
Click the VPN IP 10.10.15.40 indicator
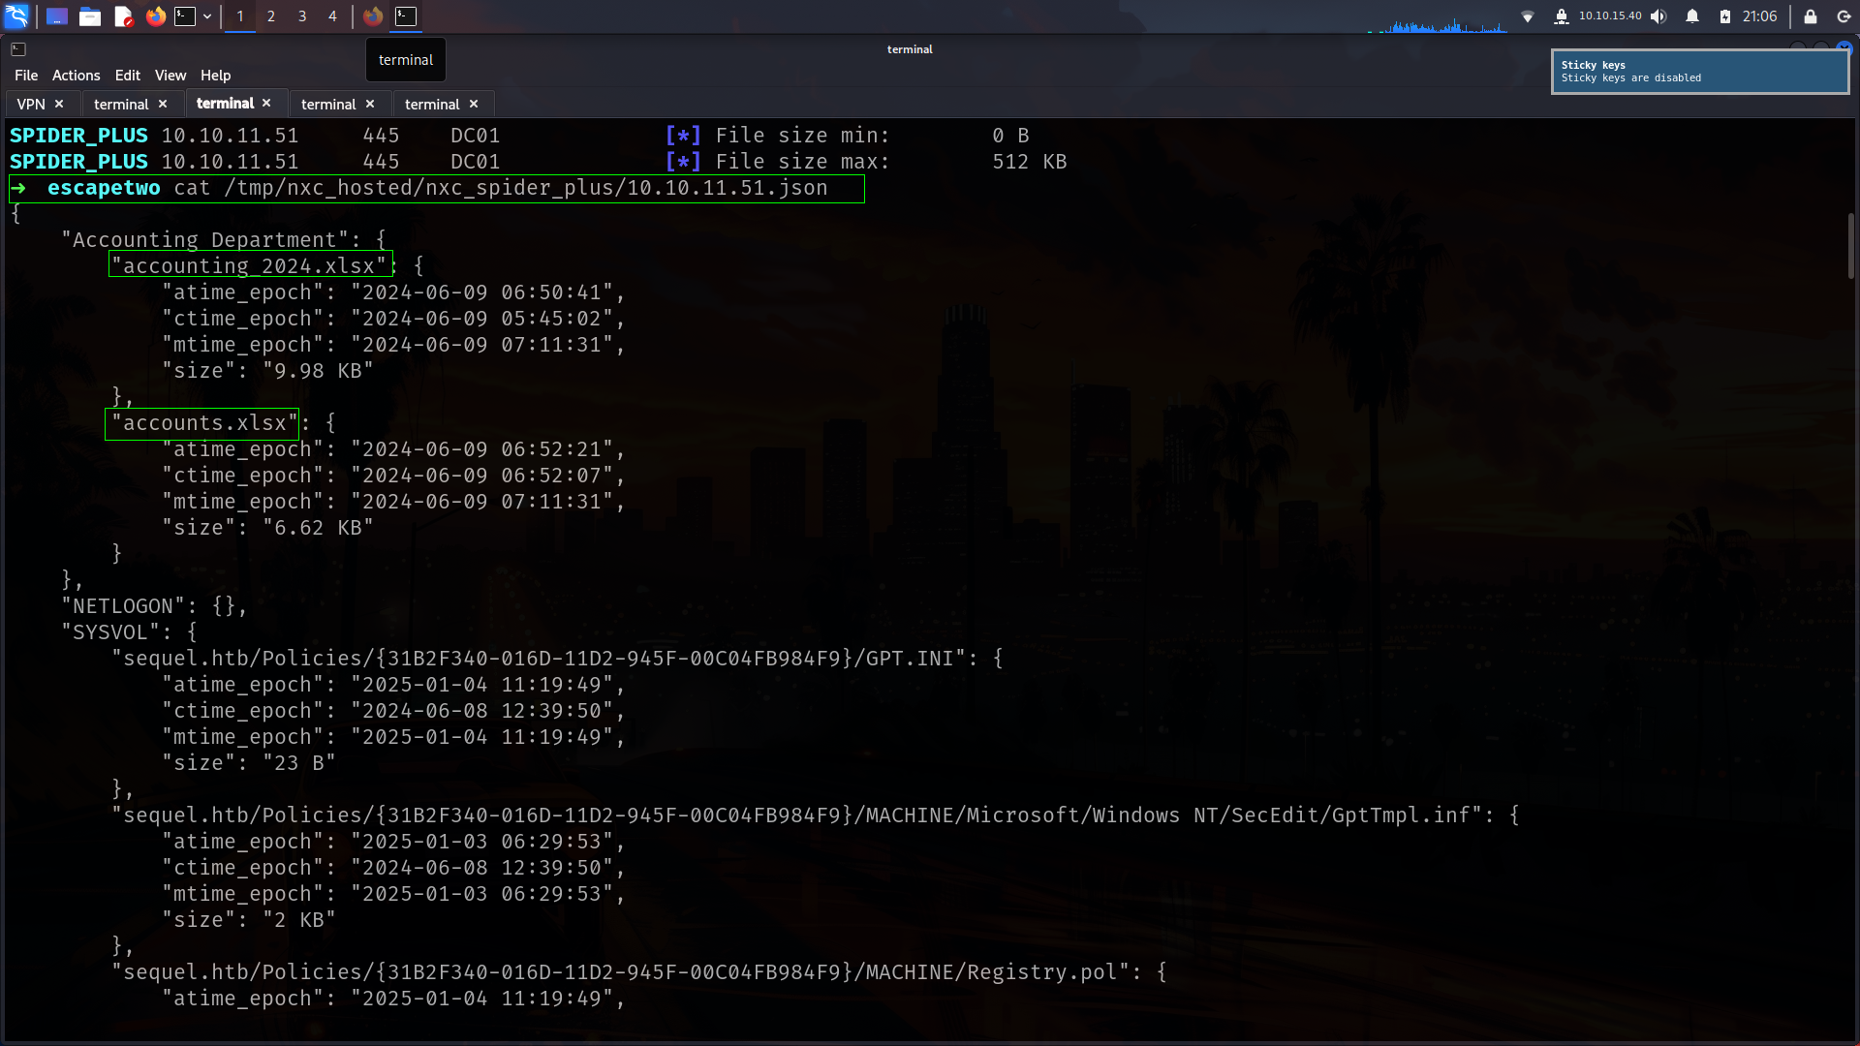click(x=1610, y=15)
